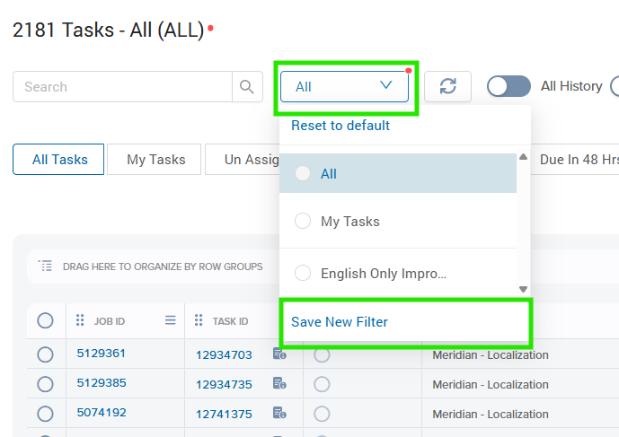Click the filter list scroll up arrow

(x=524, y=156)
